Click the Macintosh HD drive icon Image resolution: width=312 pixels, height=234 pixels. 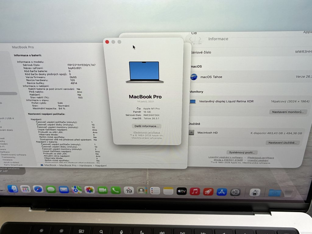[x=191, y=133]
